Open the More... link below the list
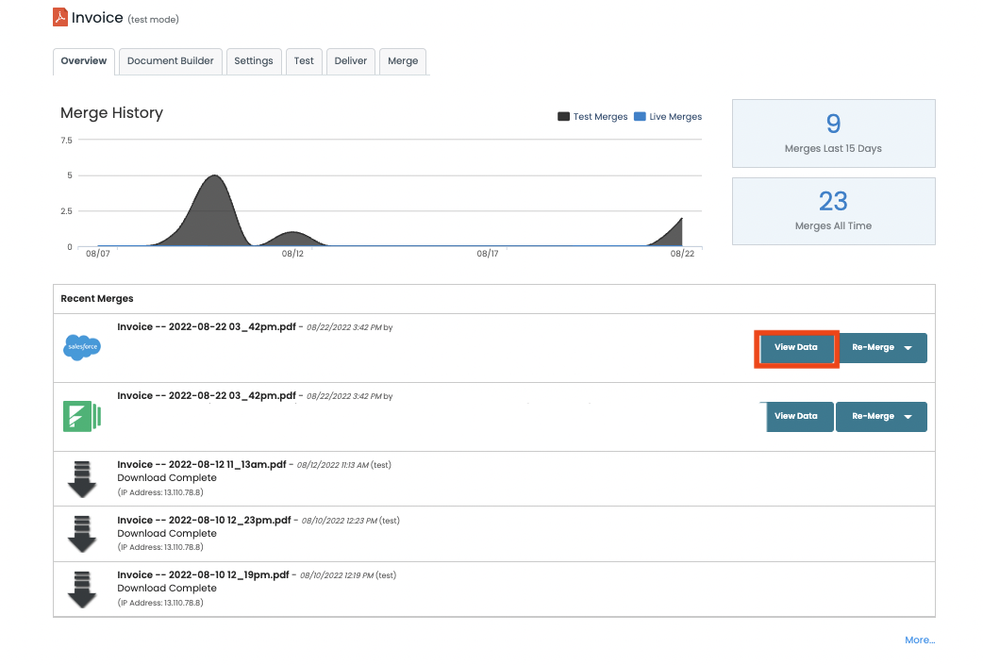The width and height of the screenshot is (983, 665). (919, 640)
